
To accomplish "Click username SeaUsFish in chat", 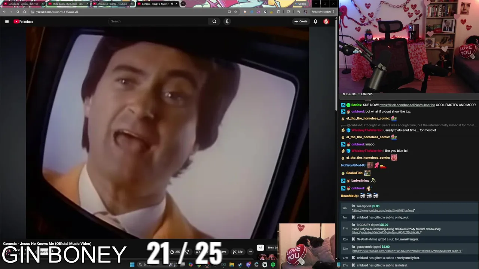I will click(x=354, y=173).
